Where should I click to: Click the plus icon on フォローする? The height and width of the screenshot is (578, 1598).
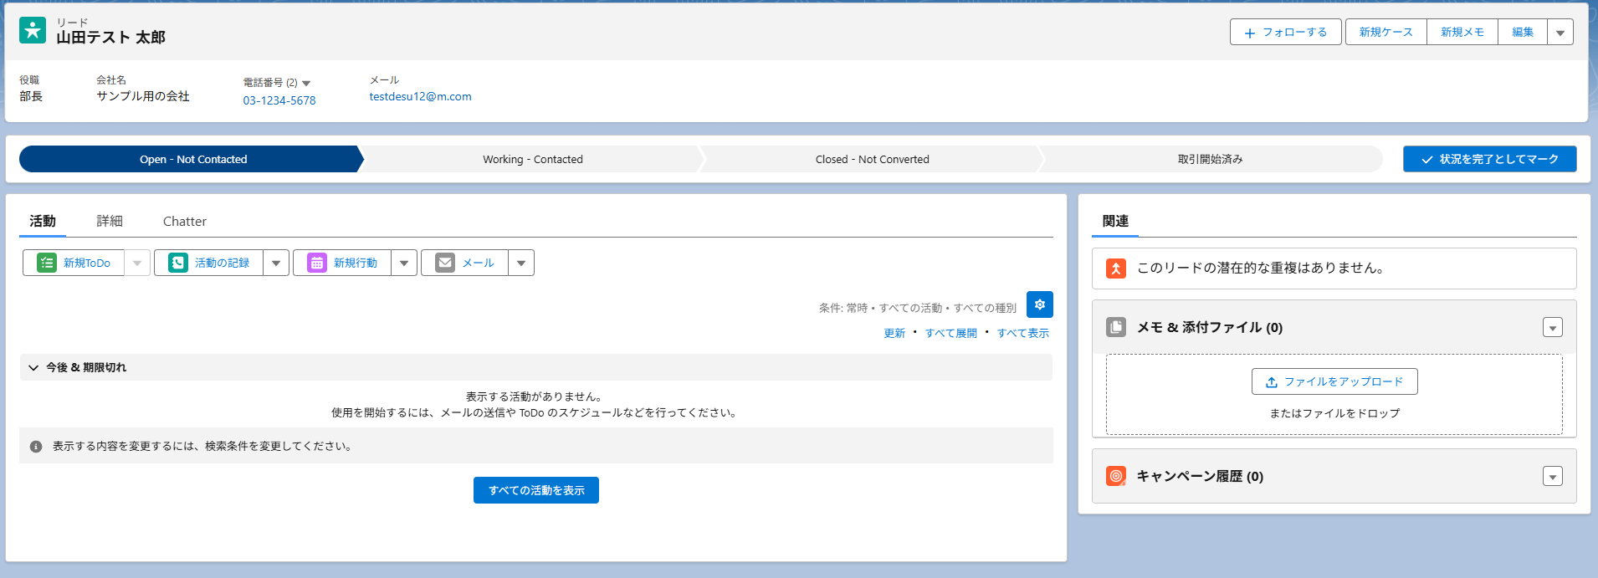(1250, 33)
